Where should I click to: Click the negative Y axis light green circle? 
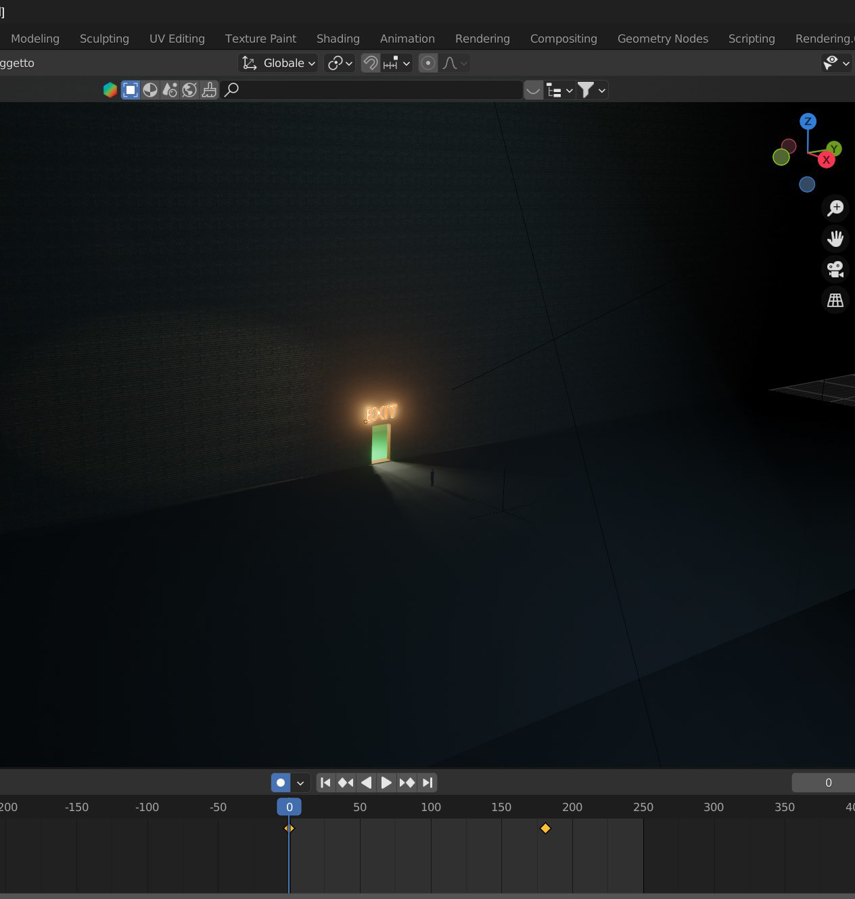(781, 157)
